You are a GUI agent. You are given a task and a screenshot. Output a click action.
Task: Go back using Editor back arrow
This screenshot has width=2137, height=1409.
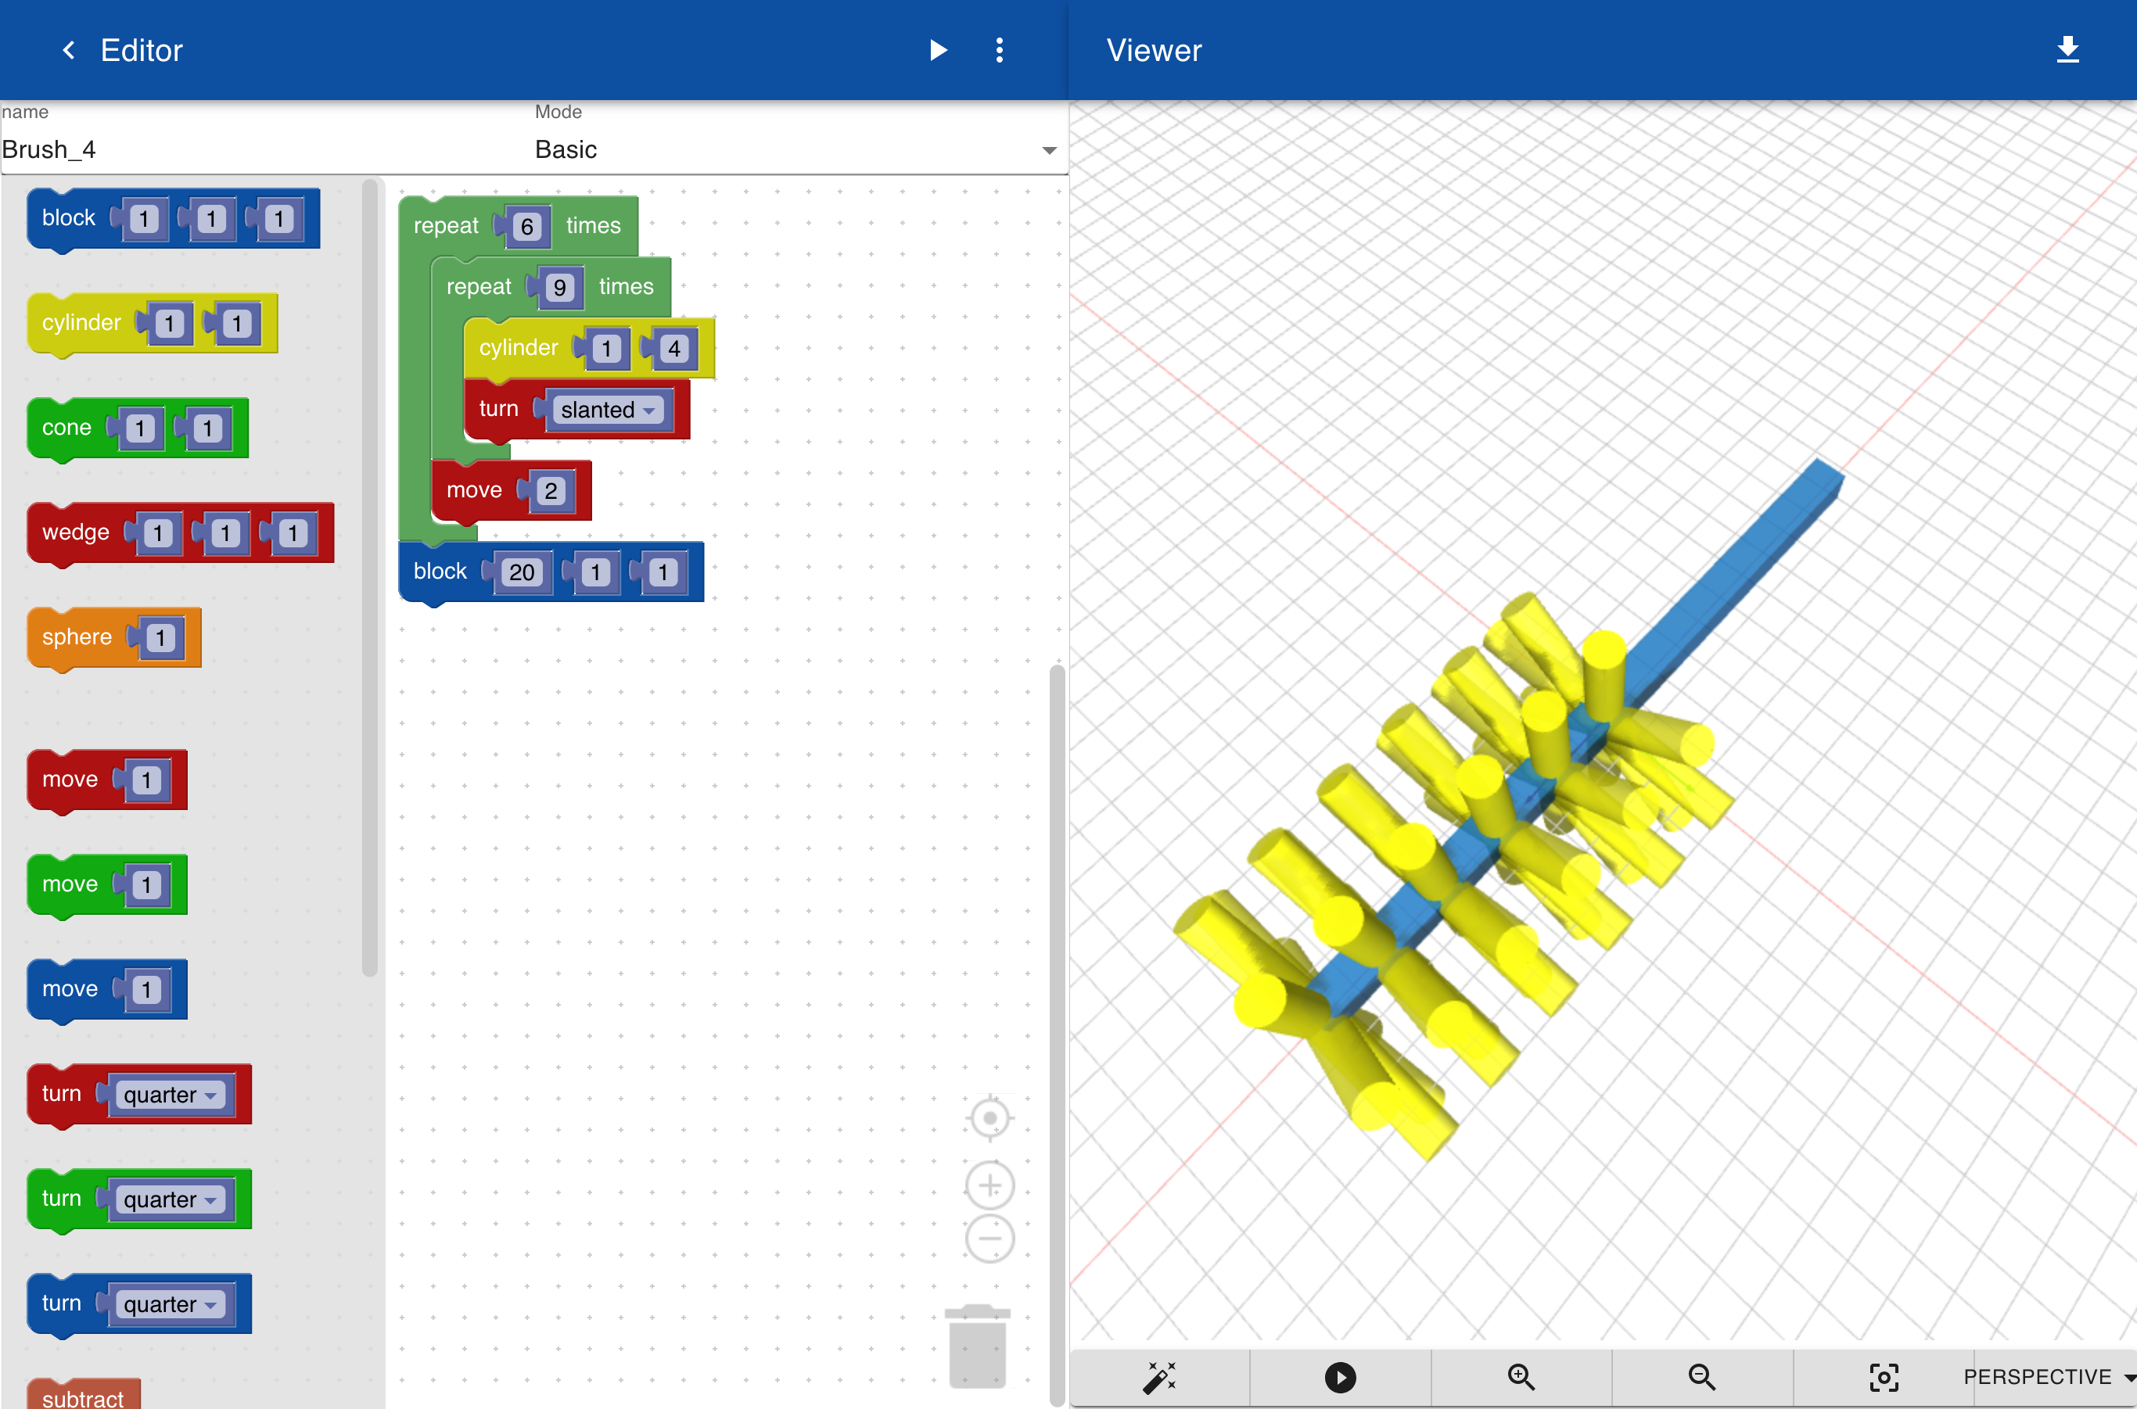(68, 50)
